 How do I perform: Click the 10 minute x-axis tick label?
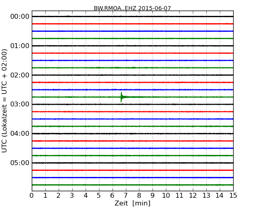point(166,195)
